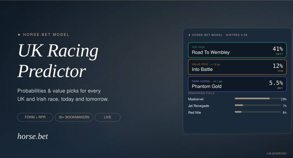Click the 41% probability value

point(278,49)
